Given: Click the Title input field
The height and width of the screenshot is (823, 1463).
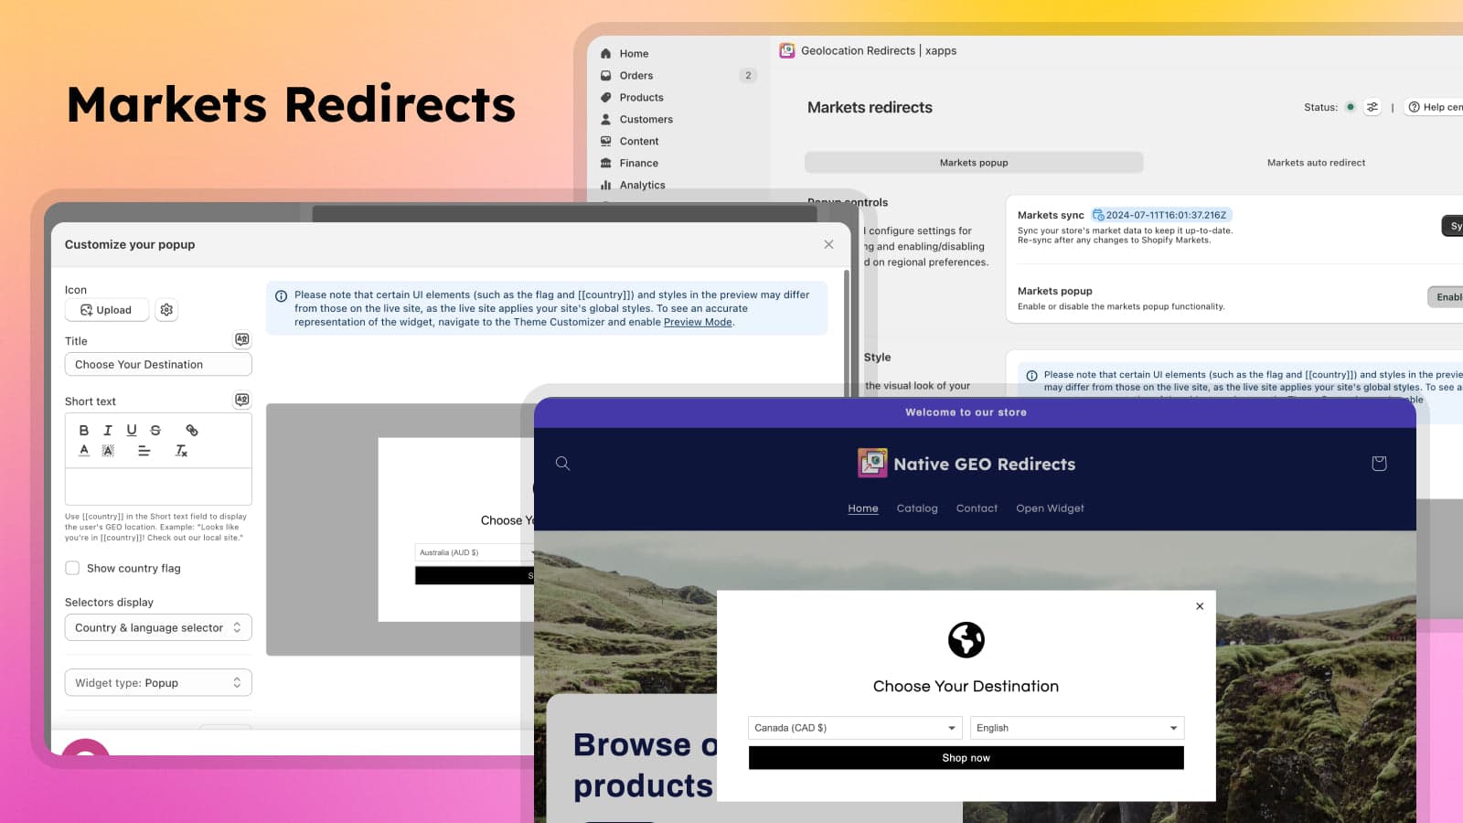Looking at the screenshot, I should point(158,364).
